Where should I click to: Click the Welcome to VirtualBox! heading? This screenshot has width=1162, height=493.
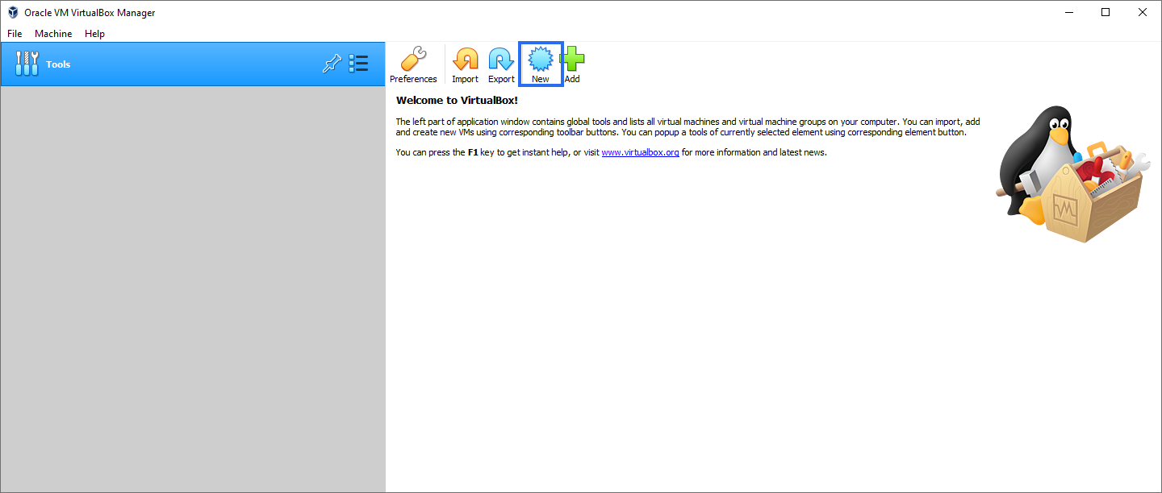click(457, 101)
